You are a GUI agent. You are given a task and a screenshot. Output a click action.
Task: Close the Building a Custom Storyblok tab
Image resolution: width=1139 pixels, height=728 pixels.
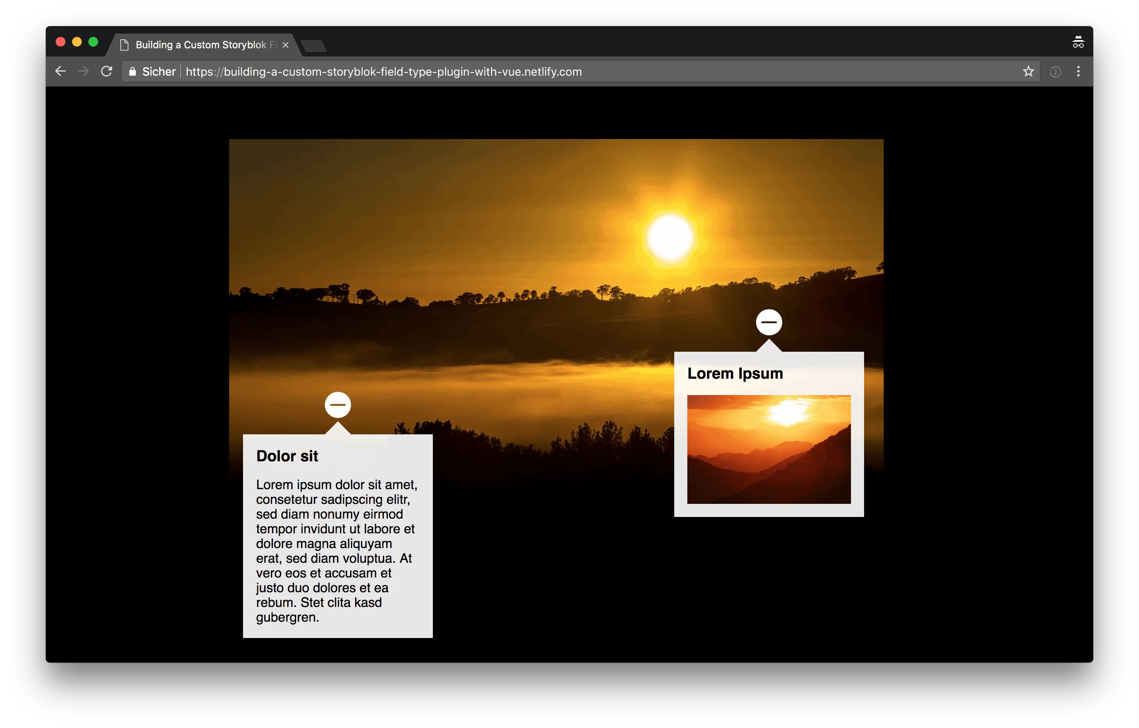click(285, 45)
